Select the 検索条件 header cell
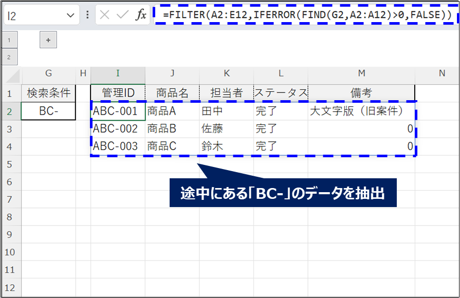The image size is (460, 298). (48, 92)
